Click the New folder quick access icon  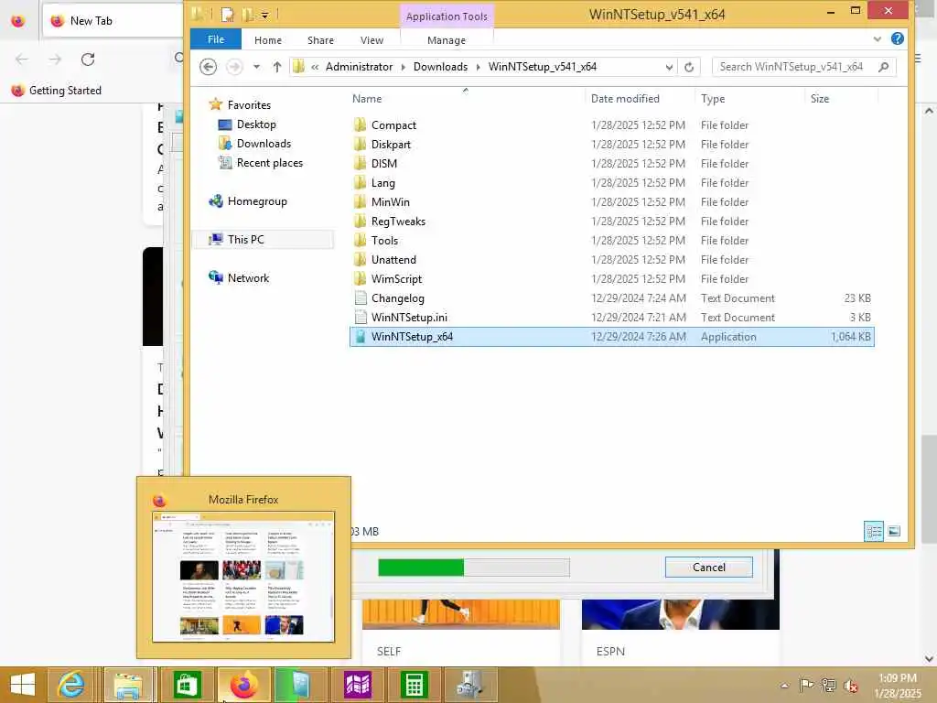[248, 14]
